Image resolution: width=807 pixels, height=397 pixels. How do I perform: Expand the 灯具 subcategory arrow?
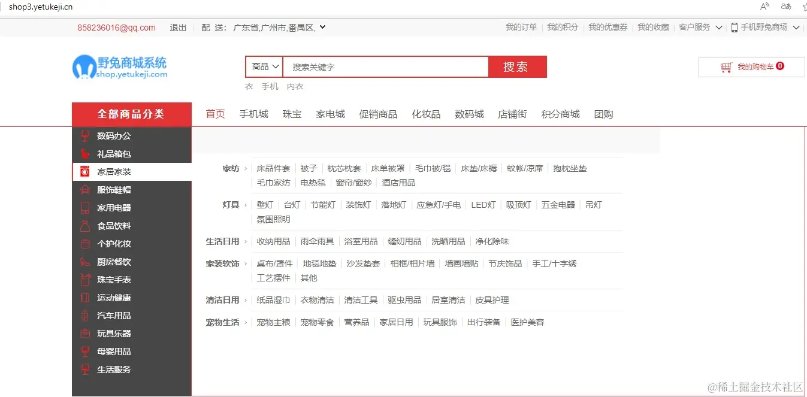coord(246,205)
